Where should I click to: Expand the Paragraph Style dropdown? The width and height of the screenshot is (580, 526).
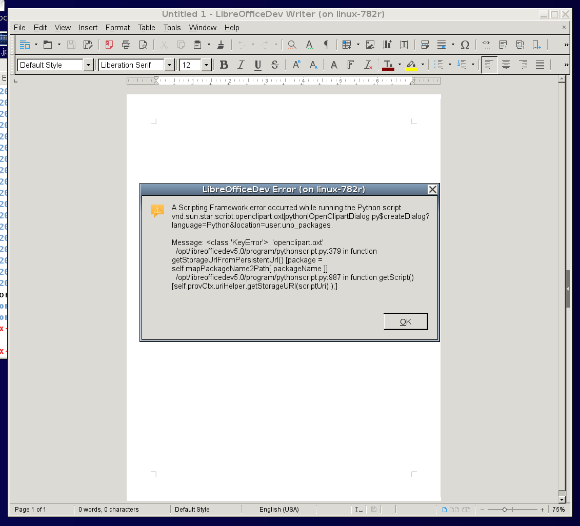click(x=88, y=65)
